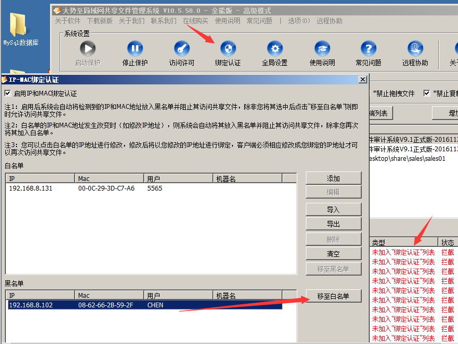Viewport: 458px width, 344px height.
Task: Open the 关于软件 menu
Action: [x=68, y=21]
